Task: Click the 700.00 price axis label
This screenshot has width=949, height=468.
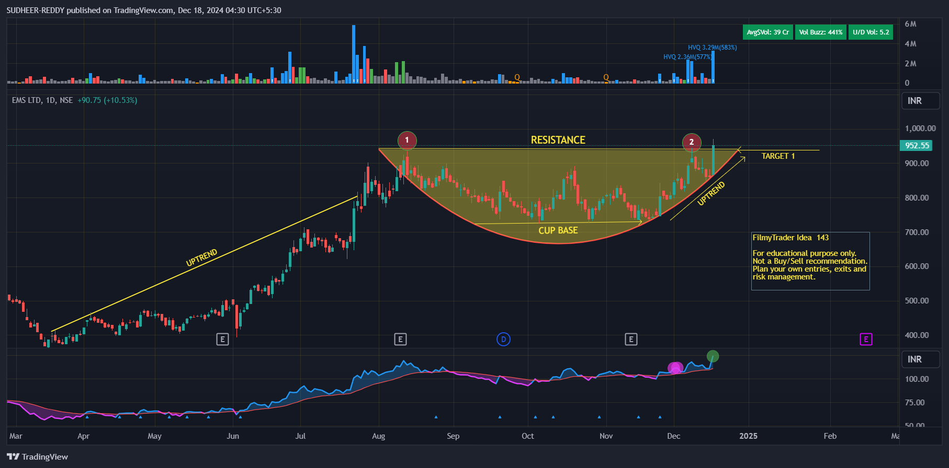Action: tap(917, 232)
